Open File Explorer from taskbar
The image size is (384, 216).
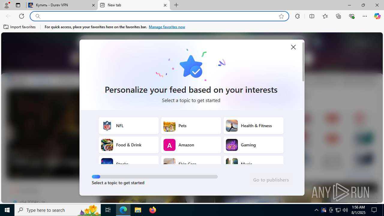(138, 210)
